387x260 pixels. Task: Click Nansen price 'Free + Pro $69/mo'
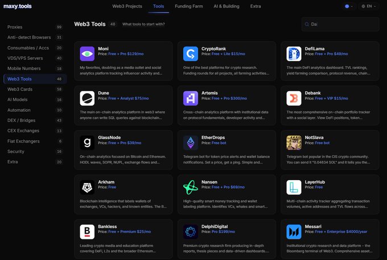pos(228,187)
